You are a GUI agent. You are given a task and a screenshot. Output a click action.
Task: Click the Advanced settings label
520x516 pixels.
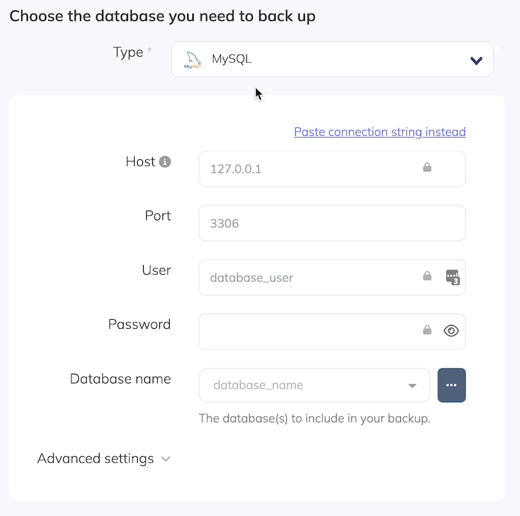(x=96, y=458)
